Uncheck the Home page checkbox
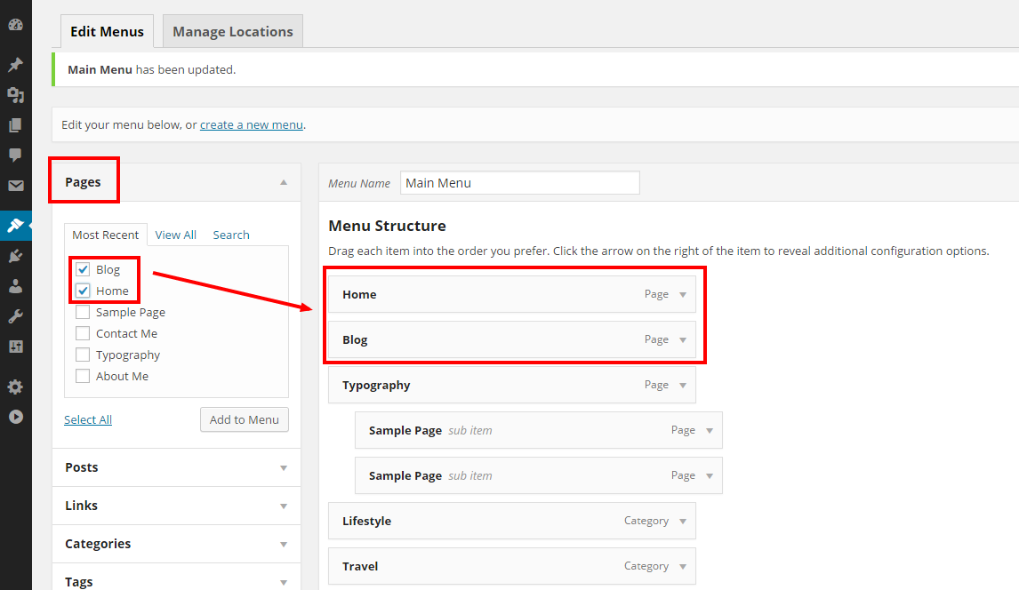This screenshot has width=1019, height=590. (x=82, y=291)
